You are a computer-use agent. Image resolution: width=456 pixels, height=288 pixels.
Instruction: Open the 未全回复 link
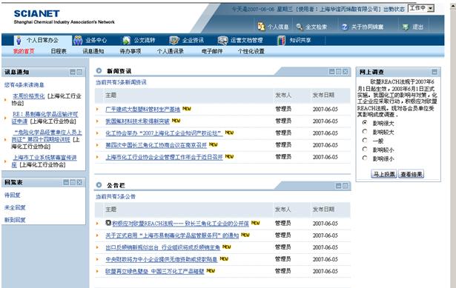pyautogui.click(x=15, y=207)
